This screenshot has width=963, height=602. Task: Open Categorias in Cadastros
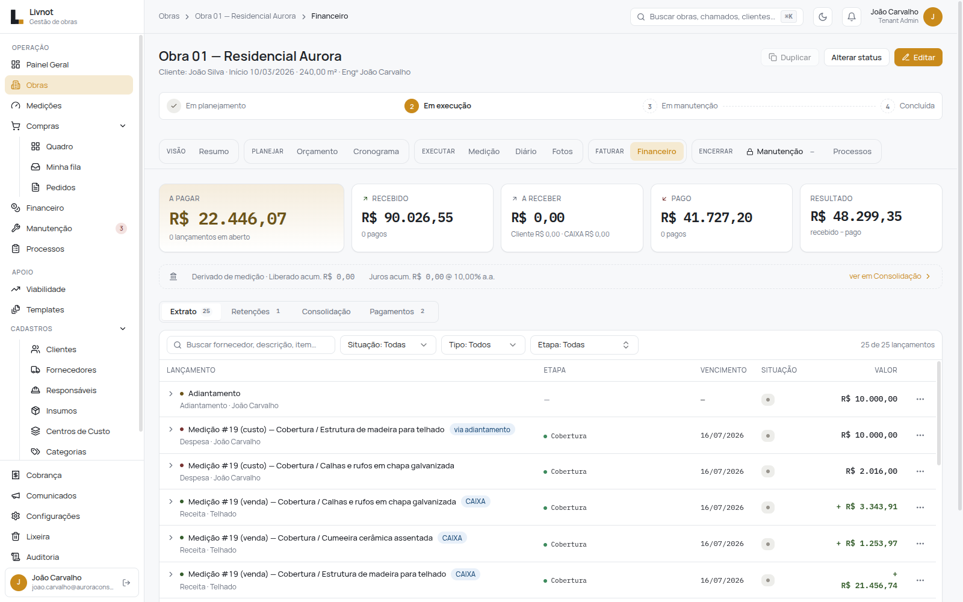click(x=78, y=451)
